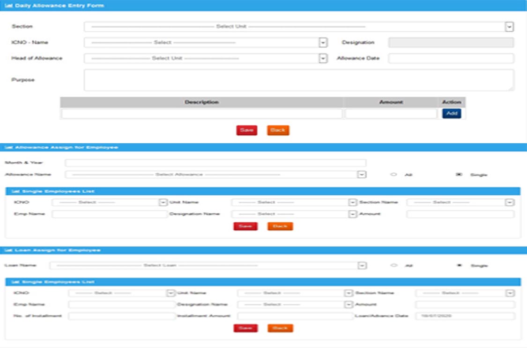Expand the Allowance Name dropdown
This screenshot has height=348, width=527.
click(215, 174)
